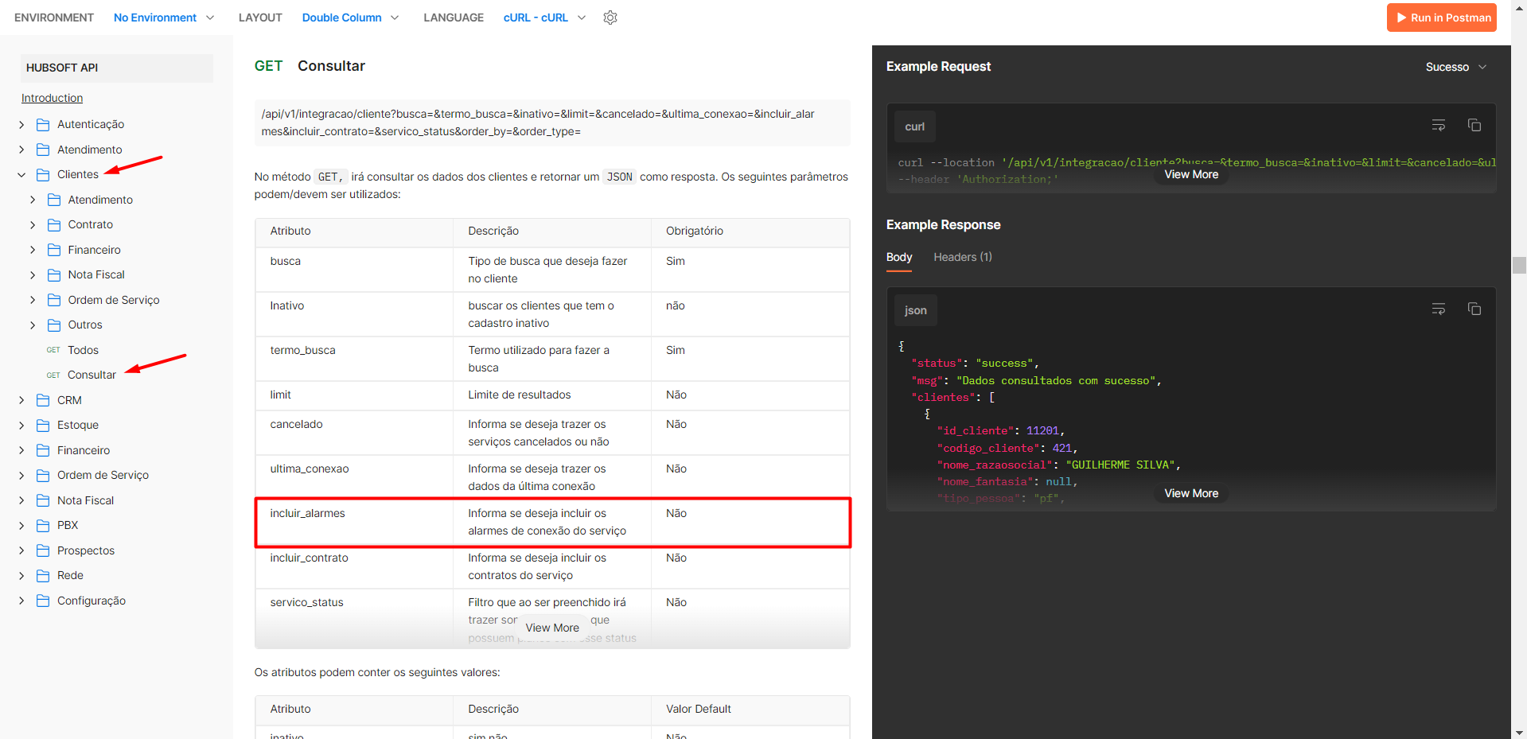Click the servico_status attribute cell
This screenshot has height=739, width=1527.
pyautogui.click(x=354, y=619)
